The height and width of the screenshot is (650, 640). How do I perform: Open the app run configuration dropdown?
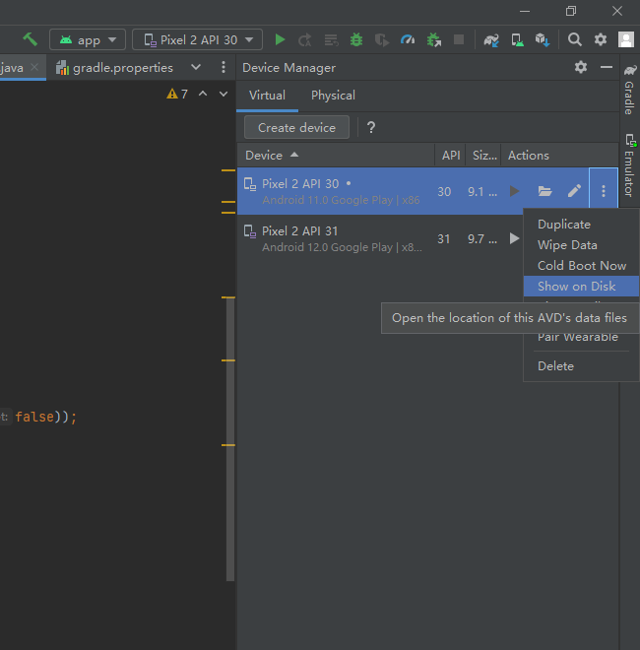point(89,39)
